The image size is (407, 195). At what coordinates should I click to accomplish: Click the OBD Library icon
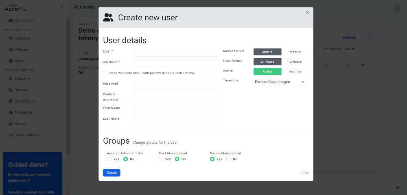11,101
